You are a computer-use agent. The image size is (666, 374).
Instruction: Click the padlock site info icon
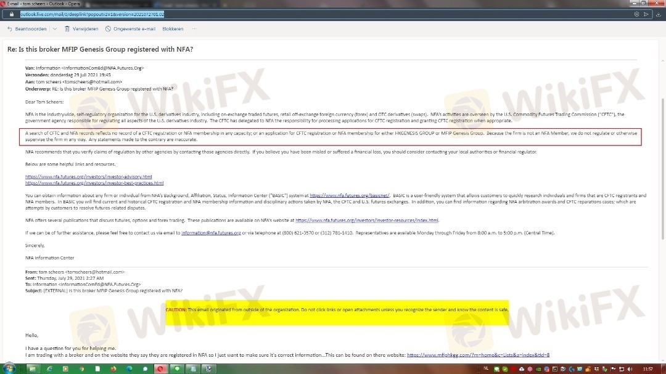point(12,14)
